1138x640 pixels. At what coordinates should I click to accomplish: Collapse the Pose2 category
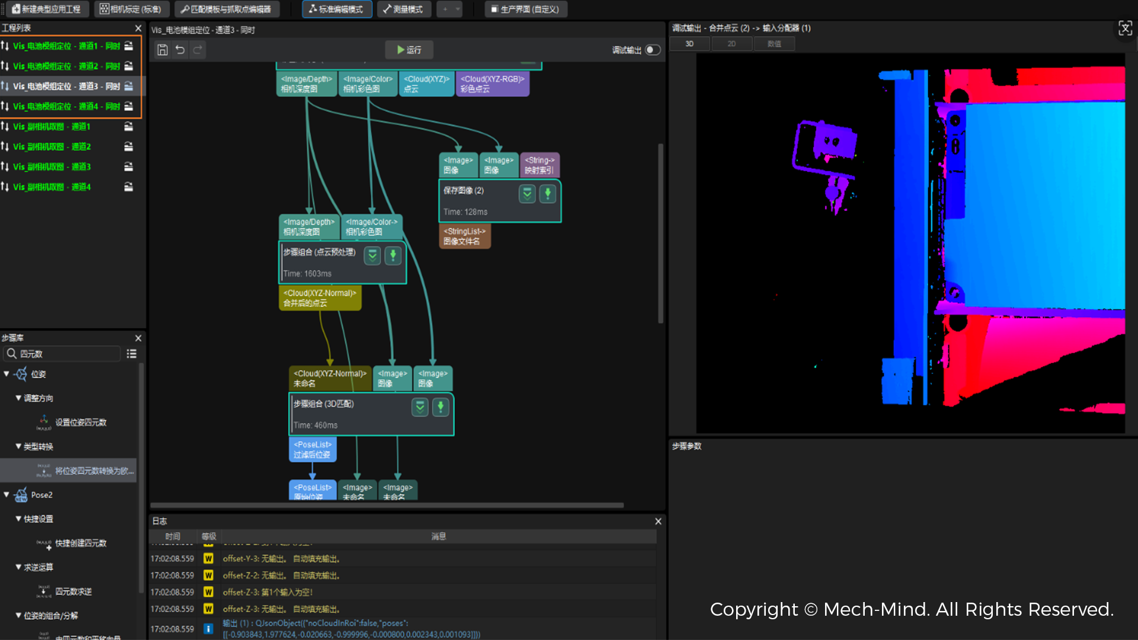pyautogui.click(x=7, y=494)
